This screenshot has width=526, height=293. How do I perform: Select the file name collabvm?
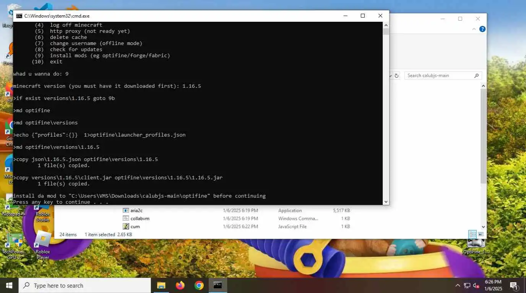tap(140, 218)
